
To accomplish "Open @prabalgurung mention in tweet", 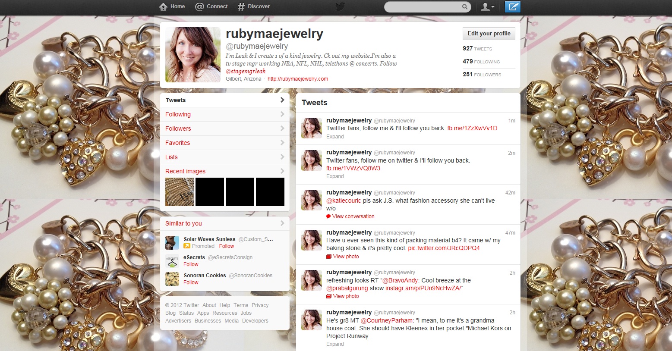I will click(347, 288).
